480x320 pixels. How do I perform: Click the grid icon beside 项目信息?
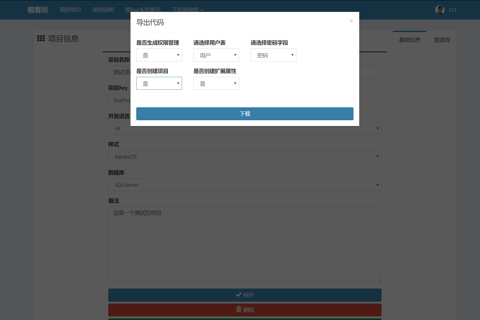coord(41,38)
